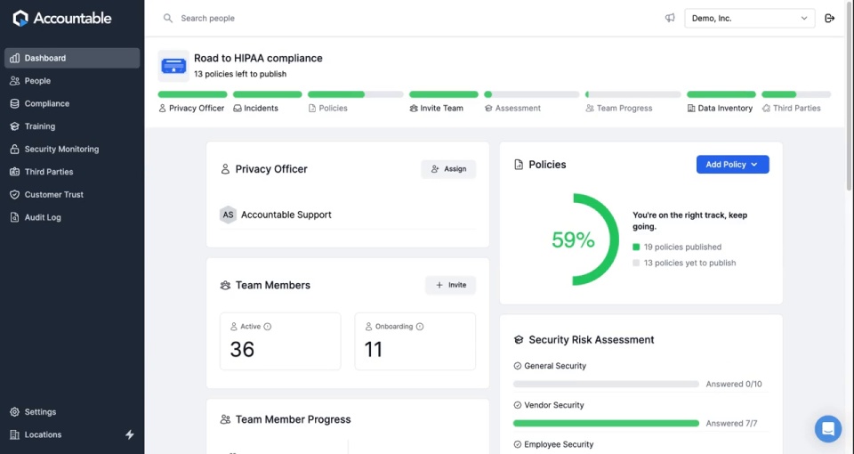Click the check-circle icon beside Vendor Security
854x454 pixels.
(x=518, y=406)
